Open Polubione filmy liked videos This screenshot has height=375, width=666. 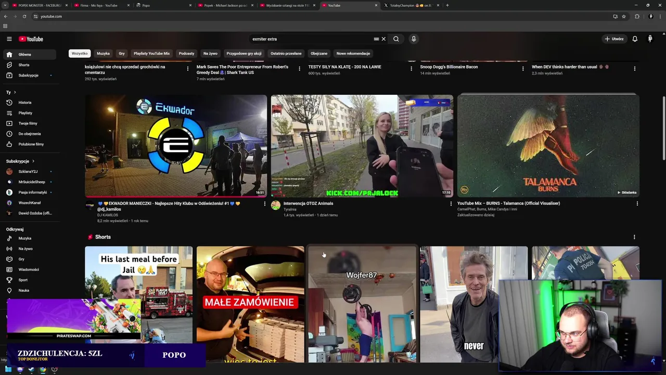tap(30, 144)
